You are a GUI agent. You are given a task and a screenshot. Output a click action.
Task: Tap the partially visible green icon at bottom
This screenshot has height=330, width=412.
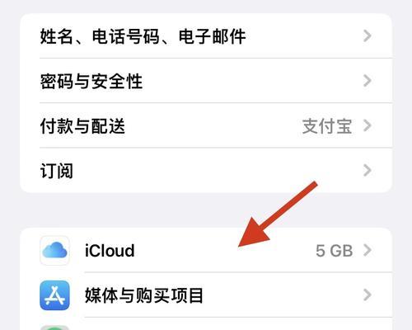54,328
